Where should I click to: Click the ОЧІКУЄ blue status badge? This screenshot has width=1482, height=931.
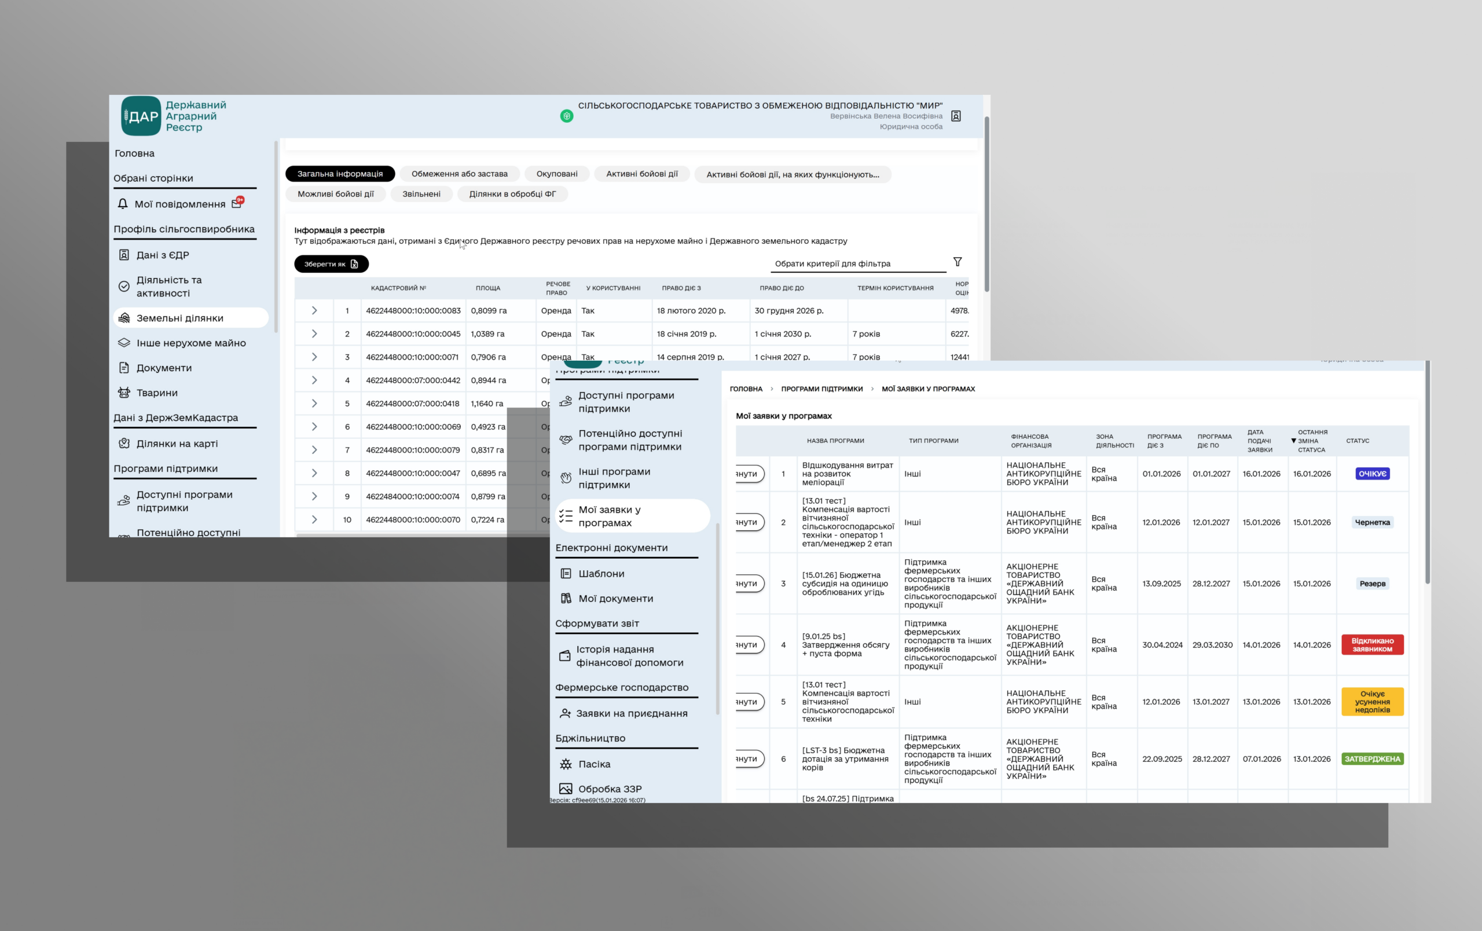tap(1372, 474)
